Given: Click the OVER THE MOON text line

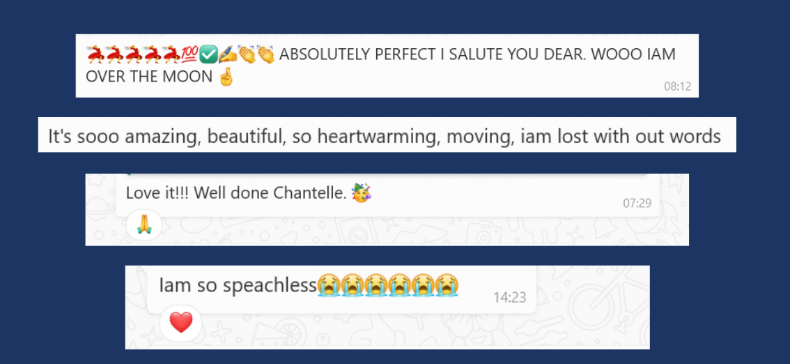Looking at the screenshot, I should pyautogui.click(x=149, y=77).
